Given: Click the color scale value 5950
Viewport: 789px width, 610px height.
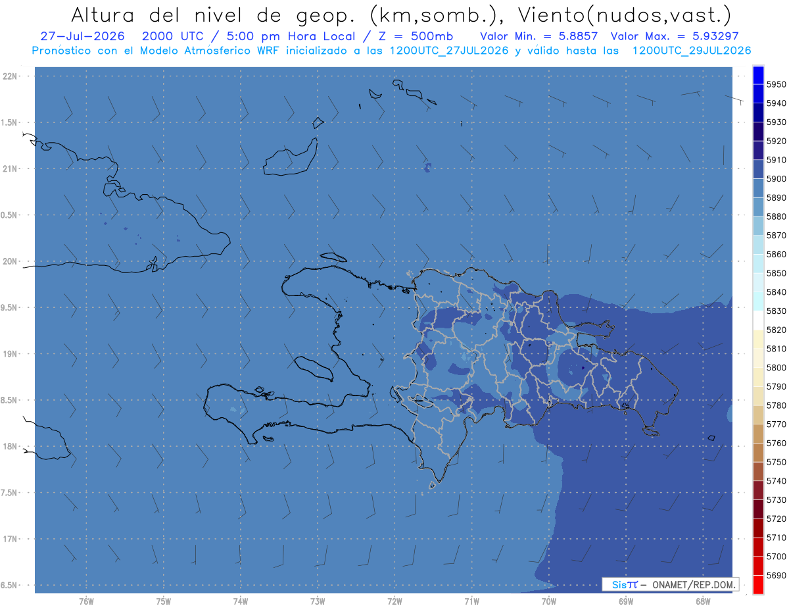Looking at the screenshot, I should 776,84.
